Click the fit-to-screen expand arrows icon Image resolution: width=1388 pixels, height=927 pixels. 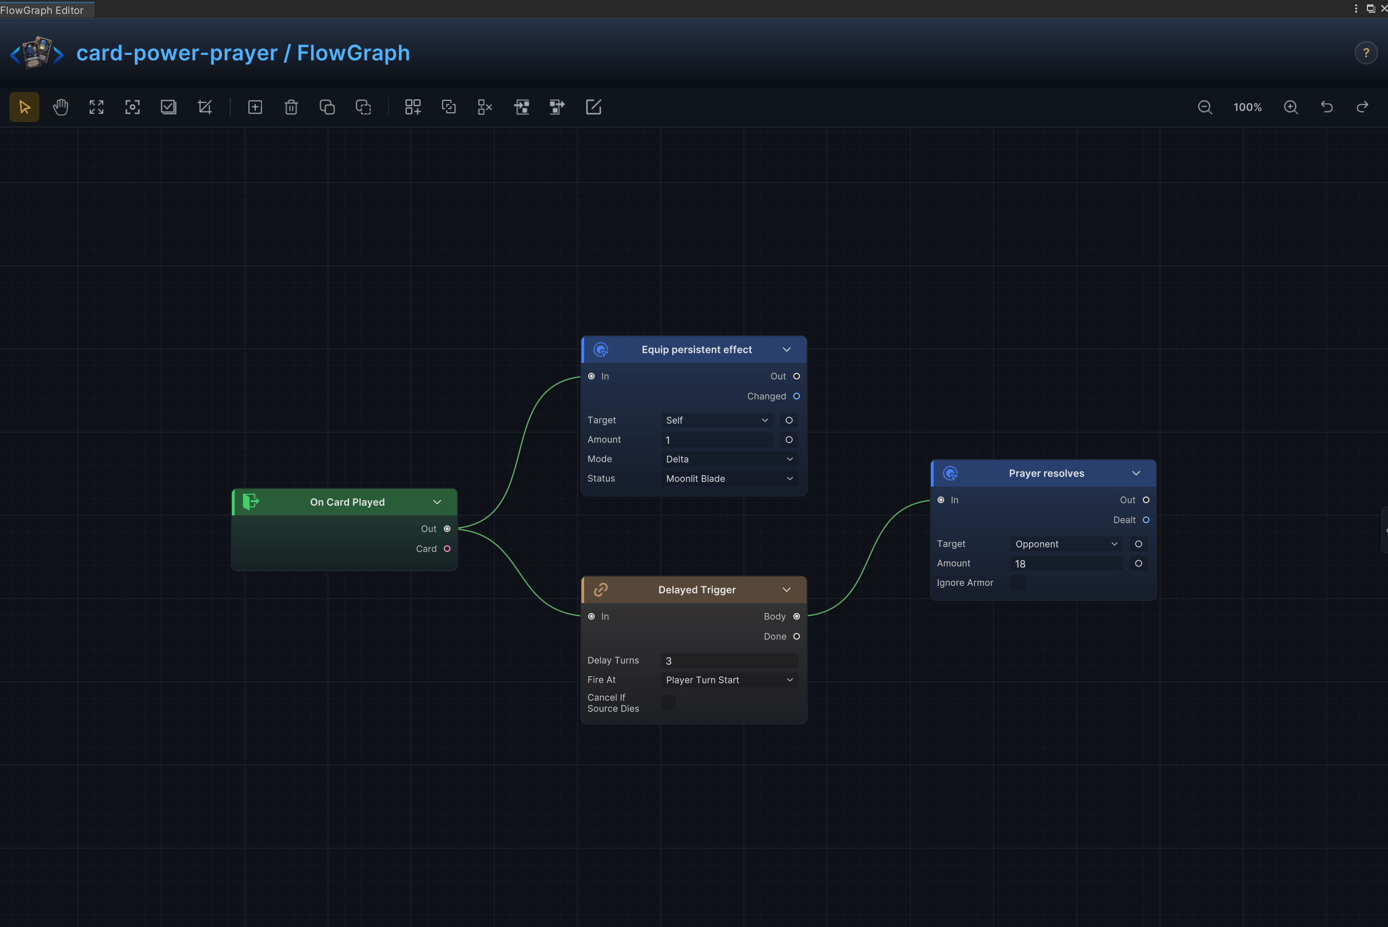(97, 107)
